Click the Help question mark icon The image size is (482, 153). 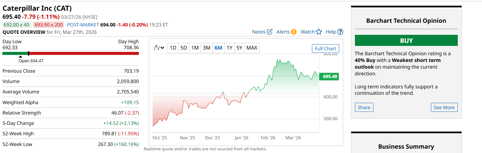[340, 32]
